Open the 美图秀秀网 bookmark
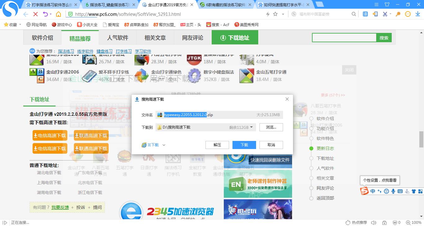The image size is (424, 226). tap(246, 25)
